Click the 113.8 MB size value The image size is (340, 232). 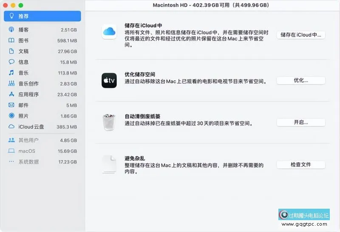click(68, 73)
